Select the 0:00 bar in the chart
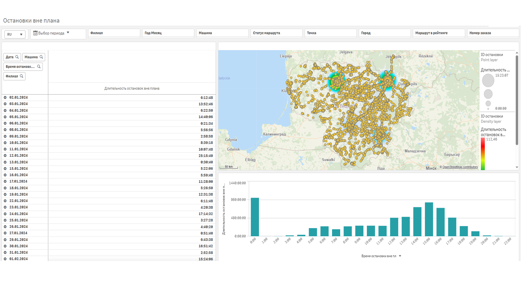 click(x=255, y=217)
